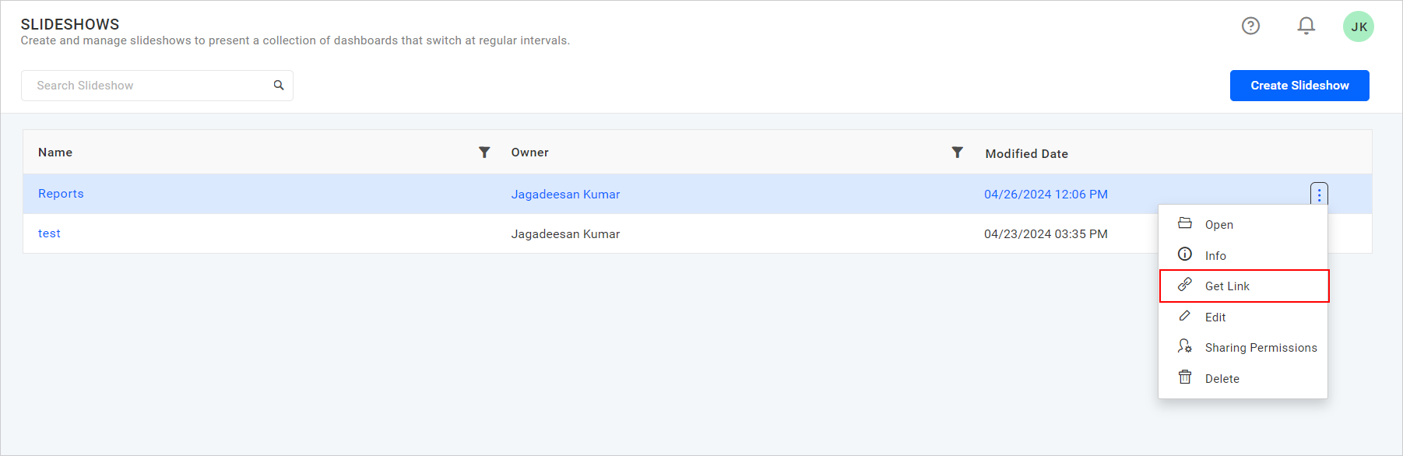This screenshot has height=456, width=1403.
Task: Filter the Name column
Action: tap(484, 153)
